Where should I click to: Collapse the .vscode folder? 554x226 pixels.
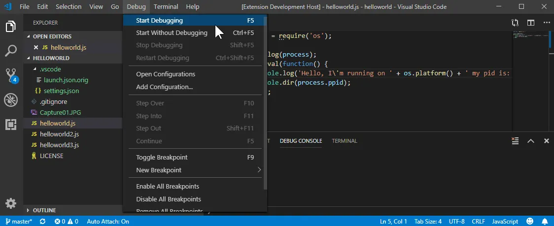(73, 69)
